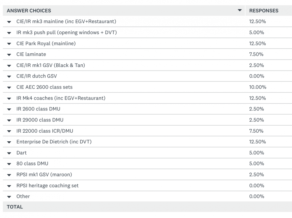The height and width of the screenshot is (218, 292).
Task: Open the Answer Choices sort dropdown arrow
Action: [240, 10]
